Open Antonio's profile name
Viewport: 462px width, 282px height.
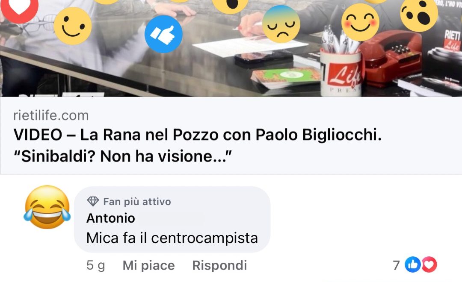pos(111,218)
